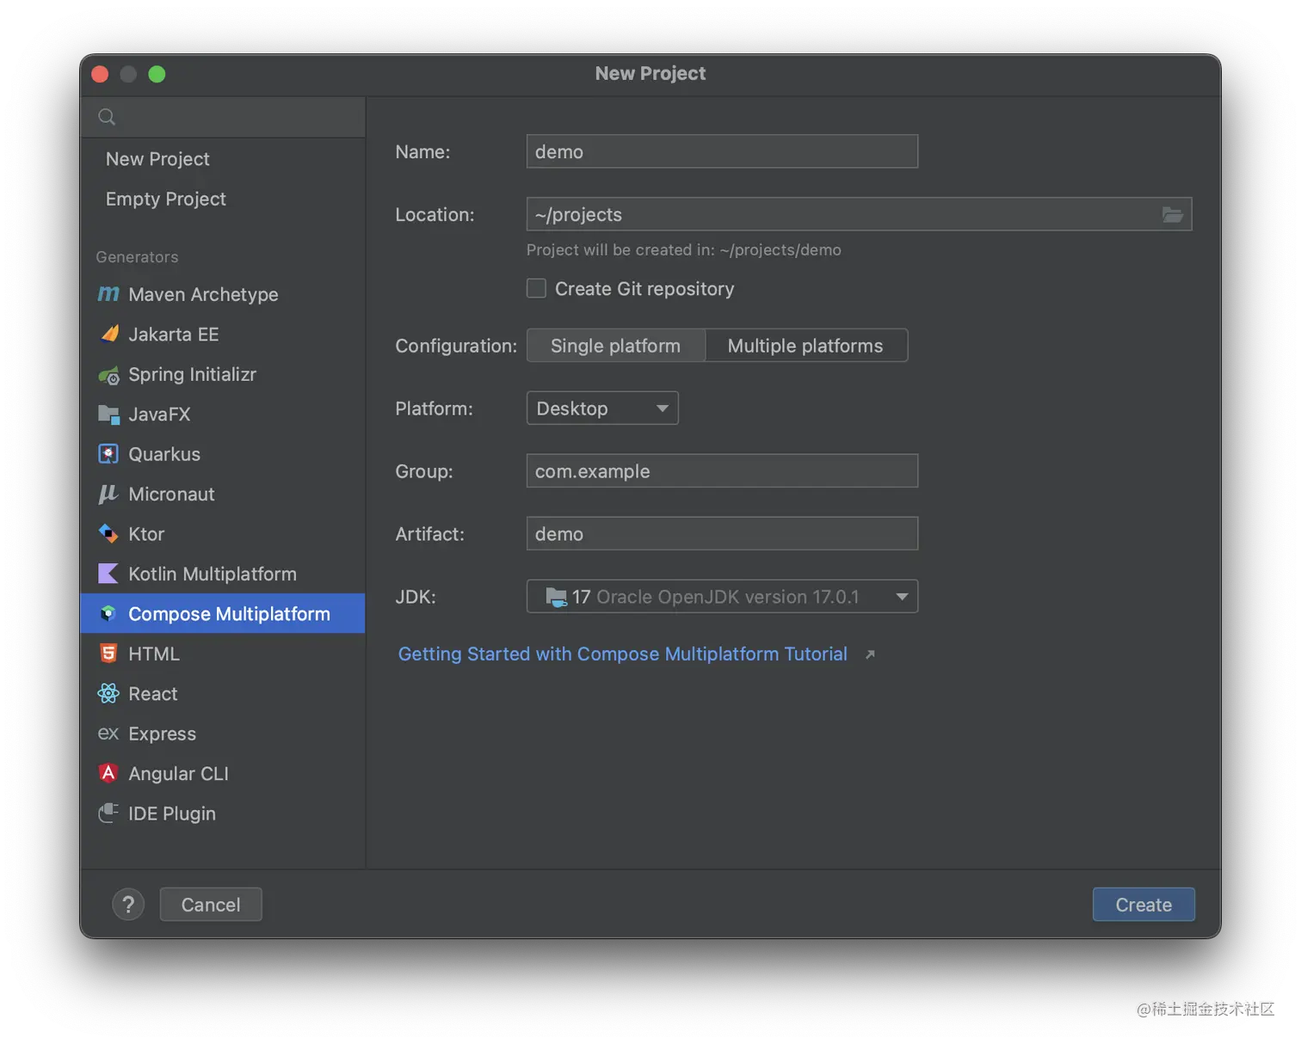Click the Compose Multiplatform hexagon icon
The image size is (1301, 1044).
point(108,613)
